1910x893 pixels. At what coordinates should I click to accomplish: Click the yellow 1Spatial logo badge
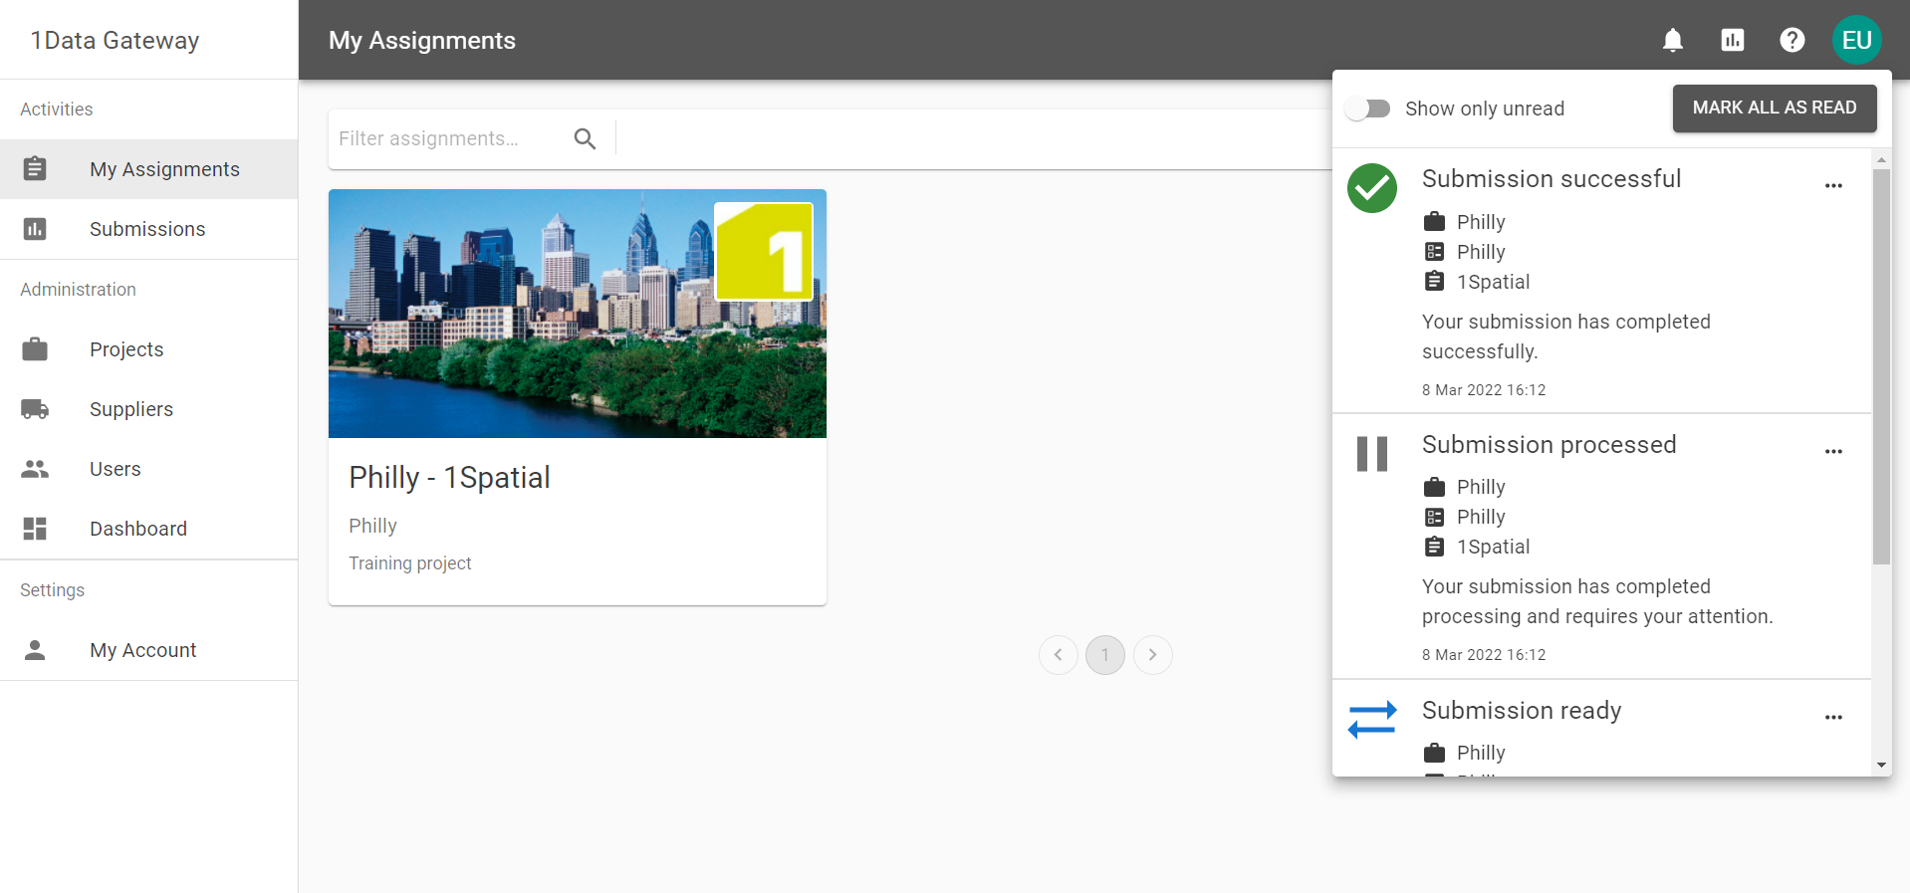pyautogui.click(x=765, y=252)
